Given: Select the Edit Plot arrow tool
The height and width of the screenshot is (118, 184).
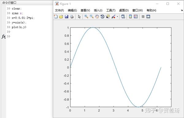Looking at the screenshot, I should (x=79, y=17).
